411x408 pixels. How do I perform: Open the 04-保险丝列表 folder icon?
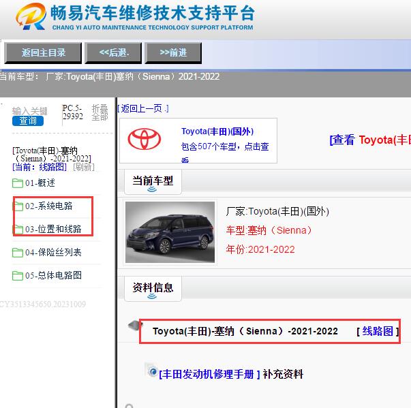pyautogui.click(x=18, y=253)
